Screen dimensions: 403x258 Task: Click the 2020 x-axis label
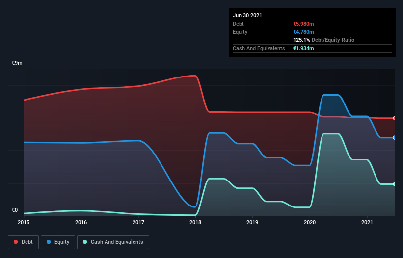coord(310,222)
